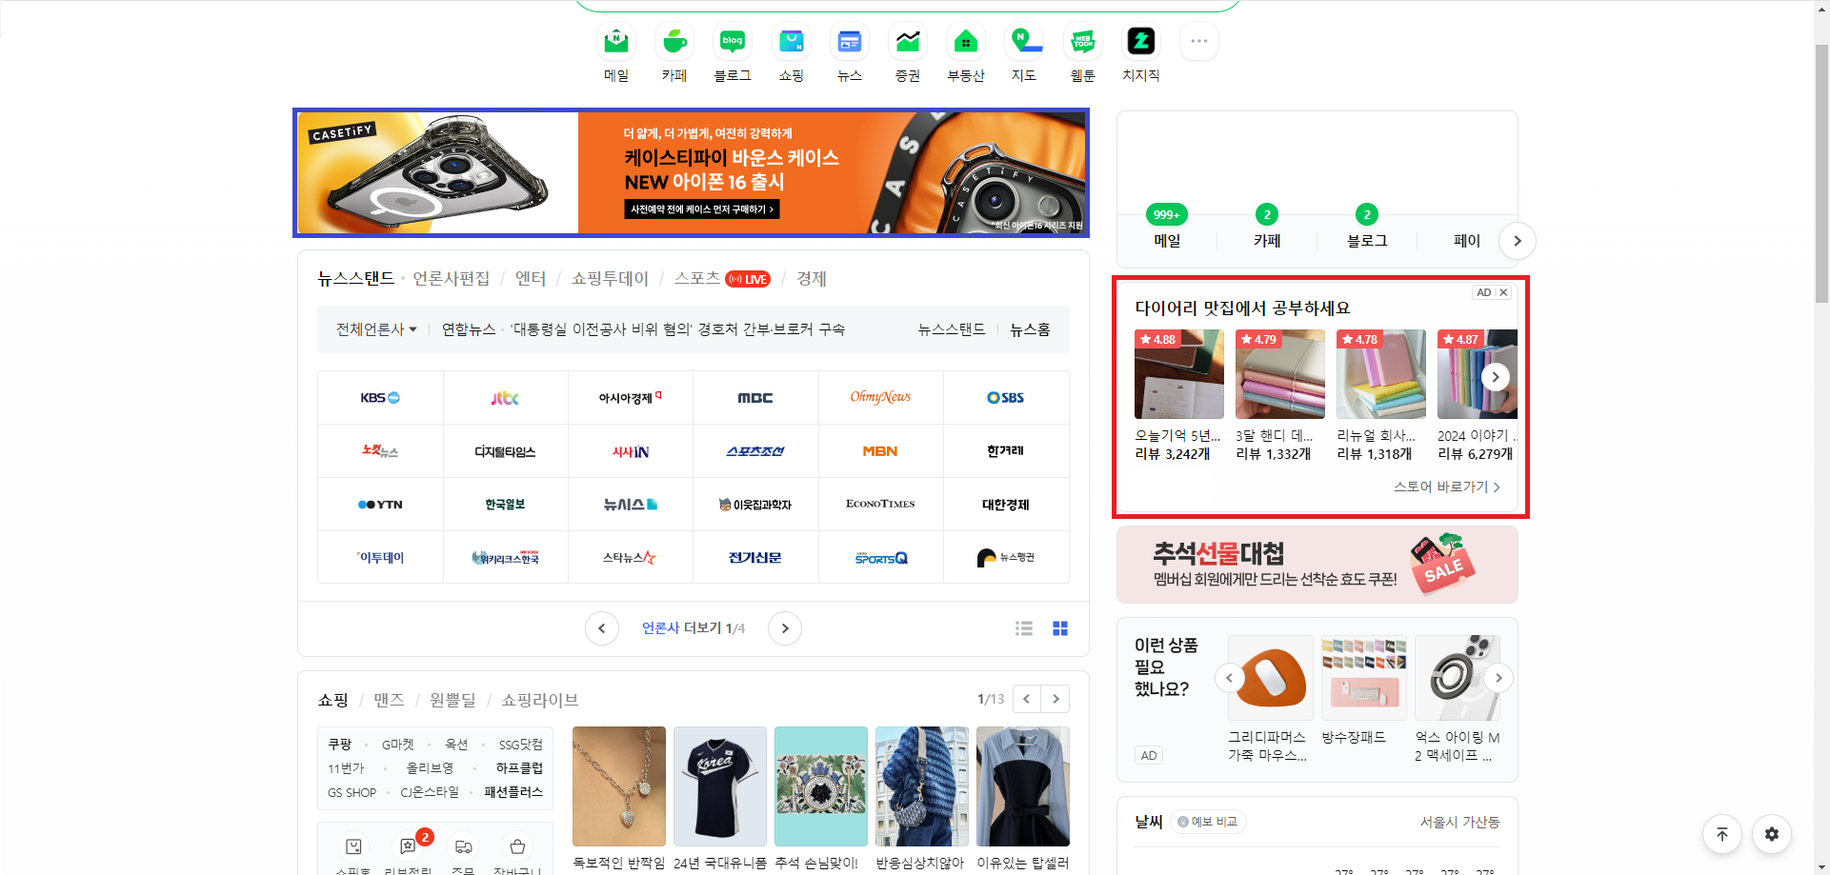
Task: Open the 뉴스홈 link
Action: click(x=1030, y=329)
